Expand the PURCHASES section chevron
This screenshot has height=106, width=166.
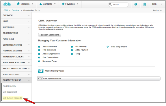pos(29,39)
